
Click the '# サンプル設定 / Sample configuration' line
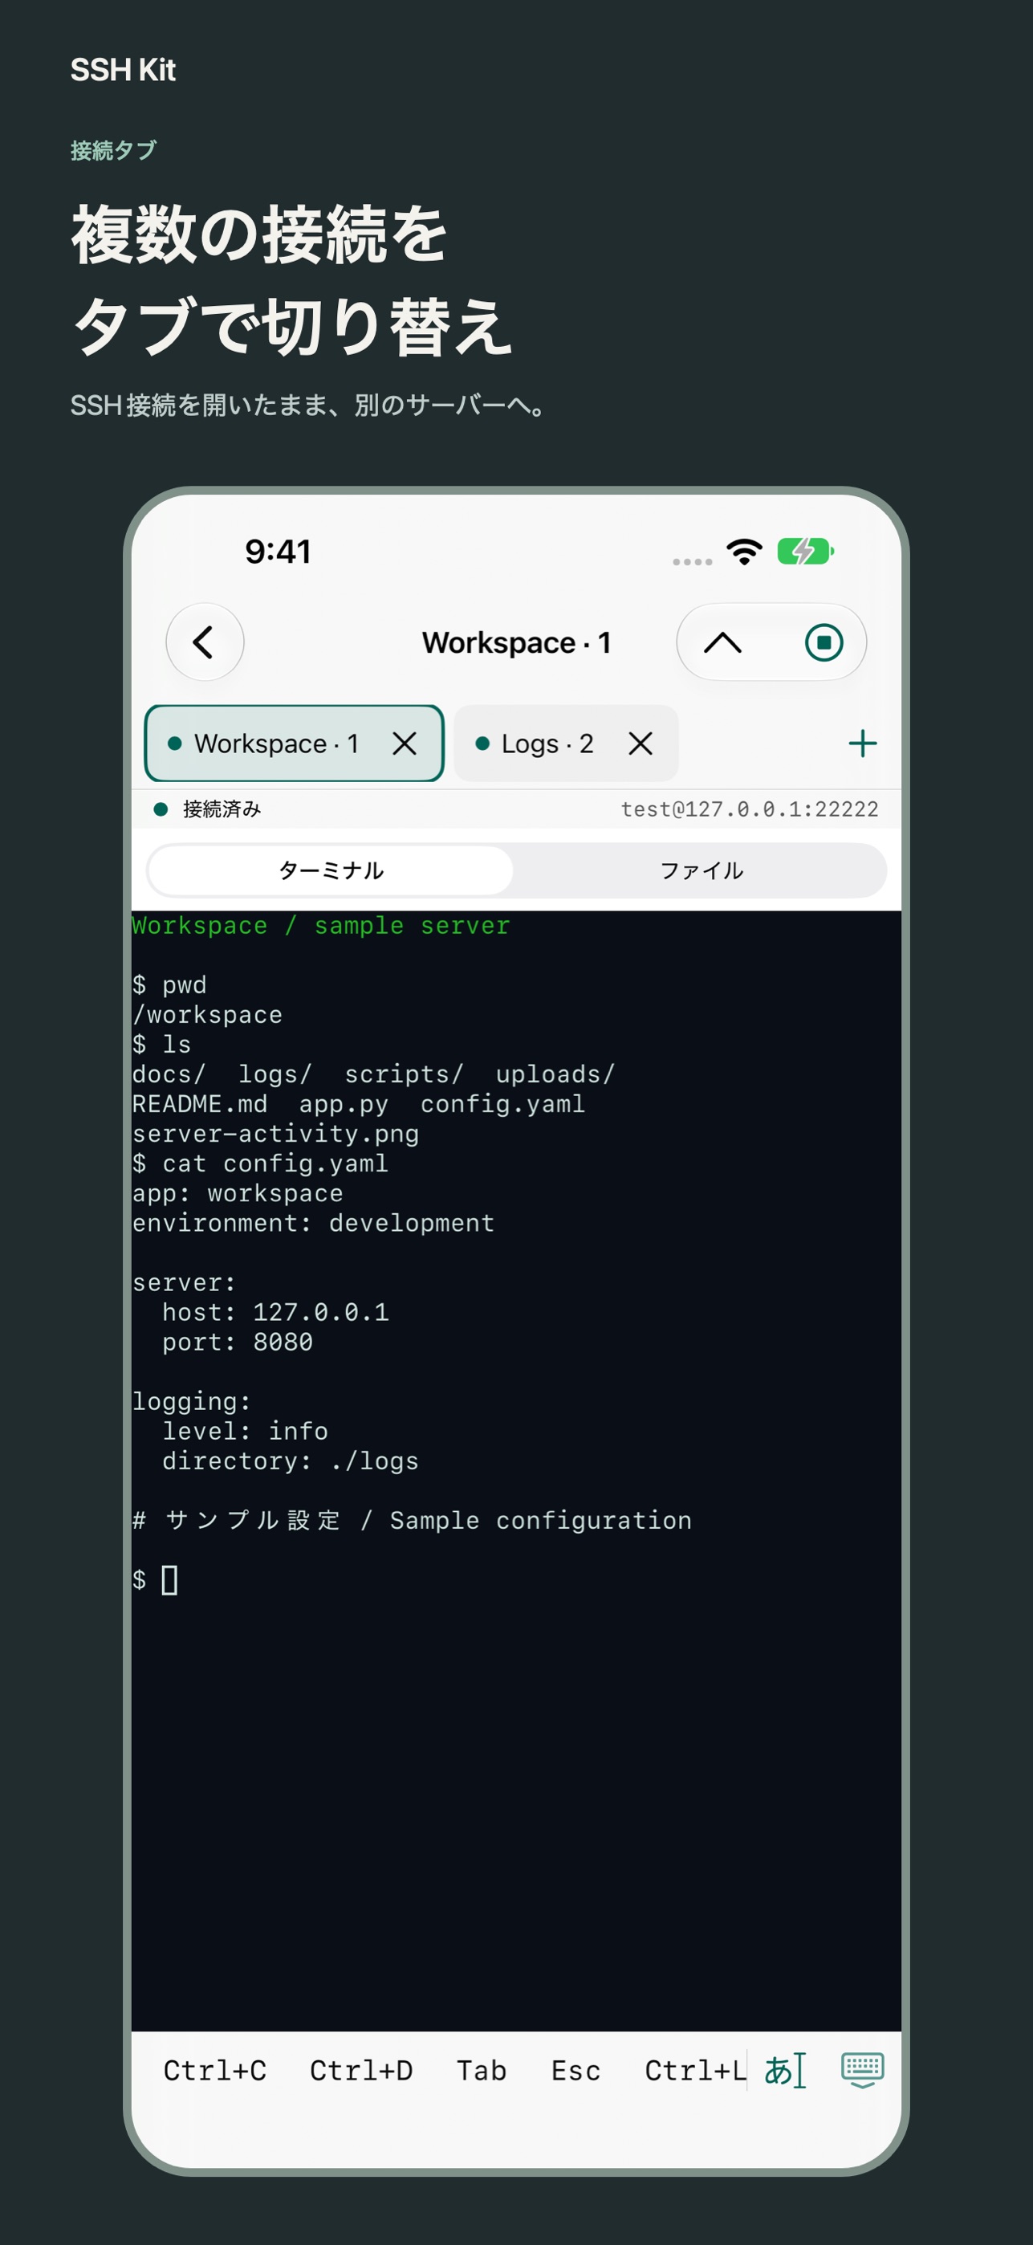click(x=412, y=1520)
